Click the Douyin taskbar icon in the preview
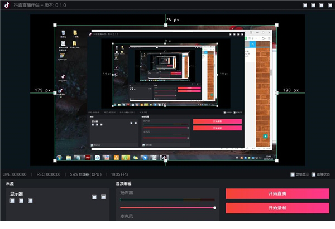The height and width of the screenshot is (229, 335). pyautogui.click(x=164, y=158)
